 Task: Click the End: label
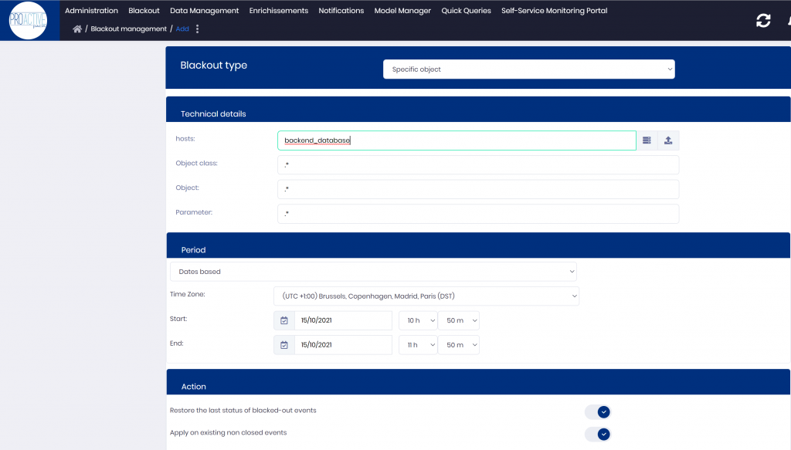(177, 343)
